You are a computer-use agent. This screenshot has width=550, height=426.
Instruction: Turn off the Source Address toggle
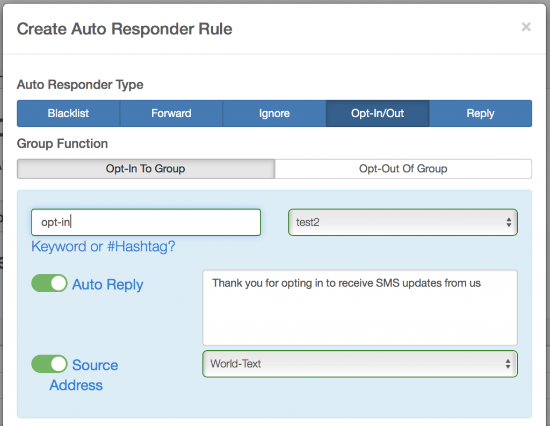[49, 364]
